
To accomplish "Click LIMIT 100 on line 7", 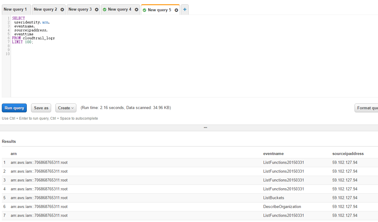I will coord(23,42).
